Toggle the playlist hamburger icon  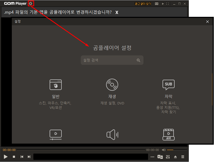(183, 157)
